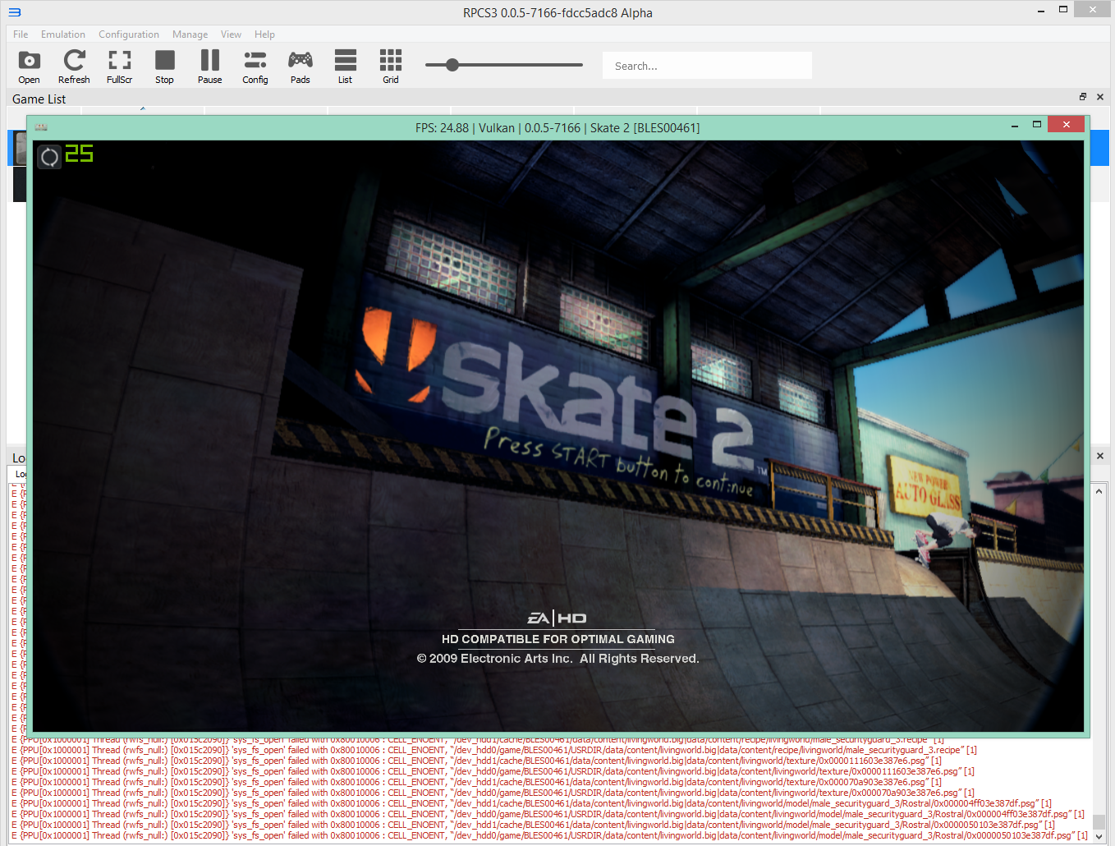Float the Game List panel
The width and height of the screenshot is (1115, 846).
[x=1083, y=97]
